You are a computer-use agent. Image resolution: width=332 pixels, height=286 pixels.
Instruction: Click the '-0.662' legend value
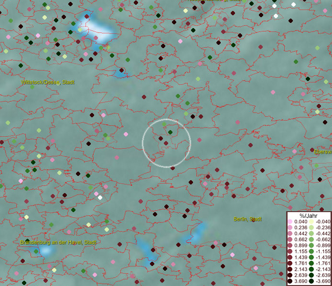[x=323, y=240]
